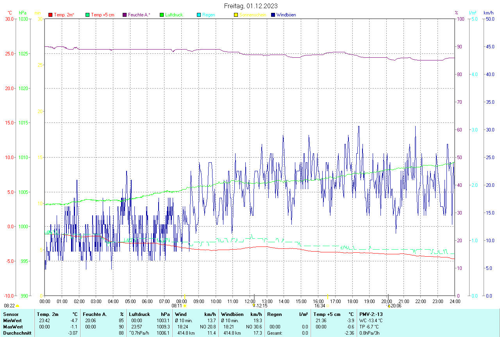Click the sun icon next to 08:22

[18, 306]
